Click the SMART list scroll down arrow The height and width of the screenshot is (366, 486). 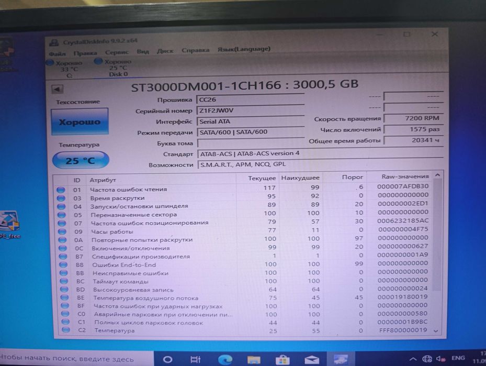(x=436, y=331)
